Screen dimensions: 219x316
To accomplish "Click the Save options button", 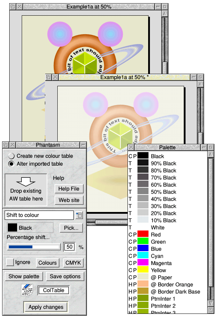I will [65, 276].
